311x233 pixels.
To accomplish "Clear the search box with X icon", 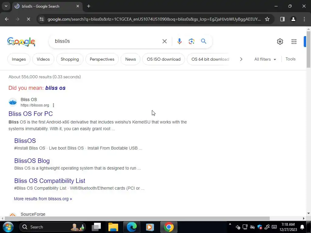I will pyautogui.click(x=164, y=41).
